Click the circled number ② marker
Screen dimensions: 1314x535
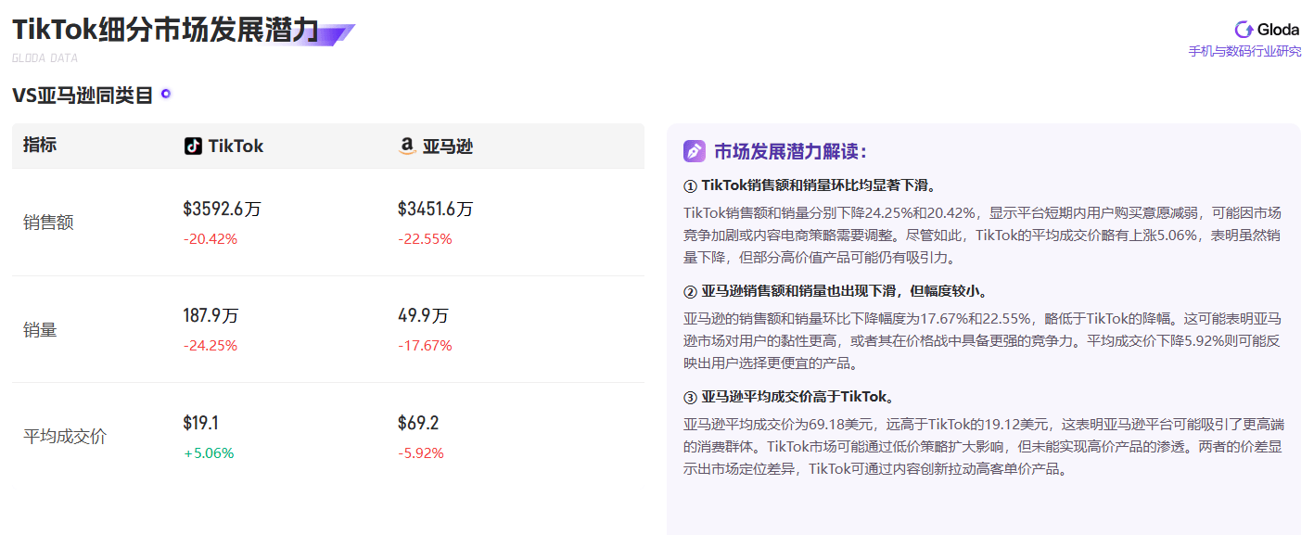(x=690, y=292)
